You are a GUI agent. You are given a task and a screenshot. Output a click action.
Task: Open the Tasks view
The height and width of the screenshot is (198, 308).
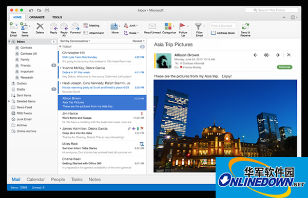point(77,180)
